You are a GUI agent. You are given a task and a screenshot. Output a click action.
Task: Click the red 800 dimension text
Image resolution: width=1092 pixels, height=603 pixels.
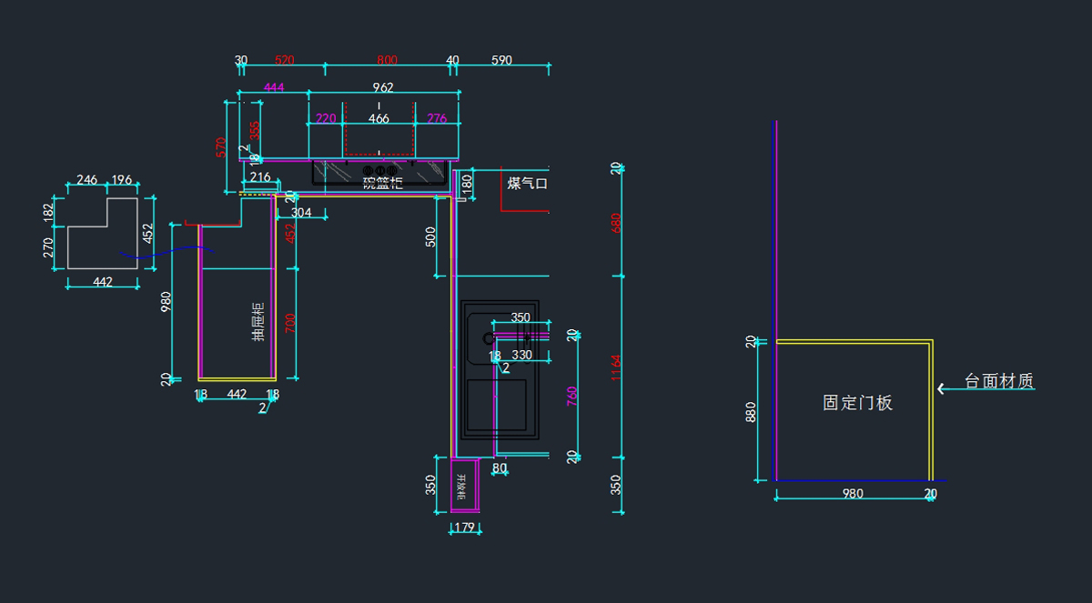tap(387, 61)
